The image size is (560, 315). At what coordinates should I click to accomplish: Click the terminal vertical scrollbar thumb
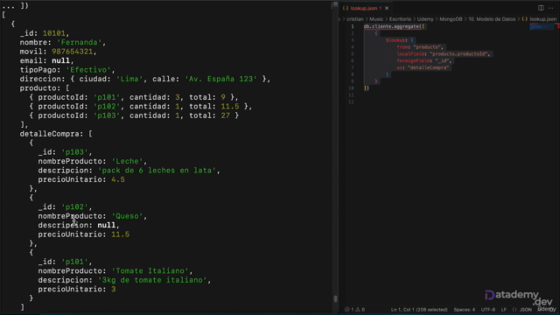[x=335, y=298]
